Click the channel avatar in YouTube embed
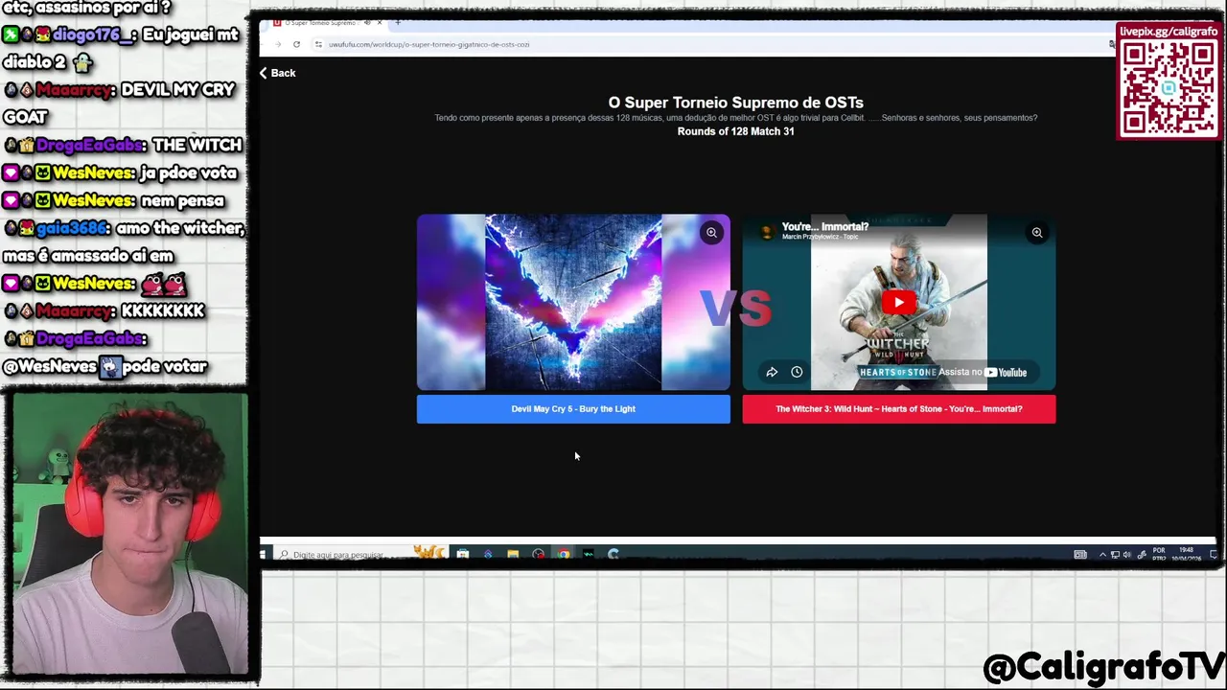 point(766,232)
